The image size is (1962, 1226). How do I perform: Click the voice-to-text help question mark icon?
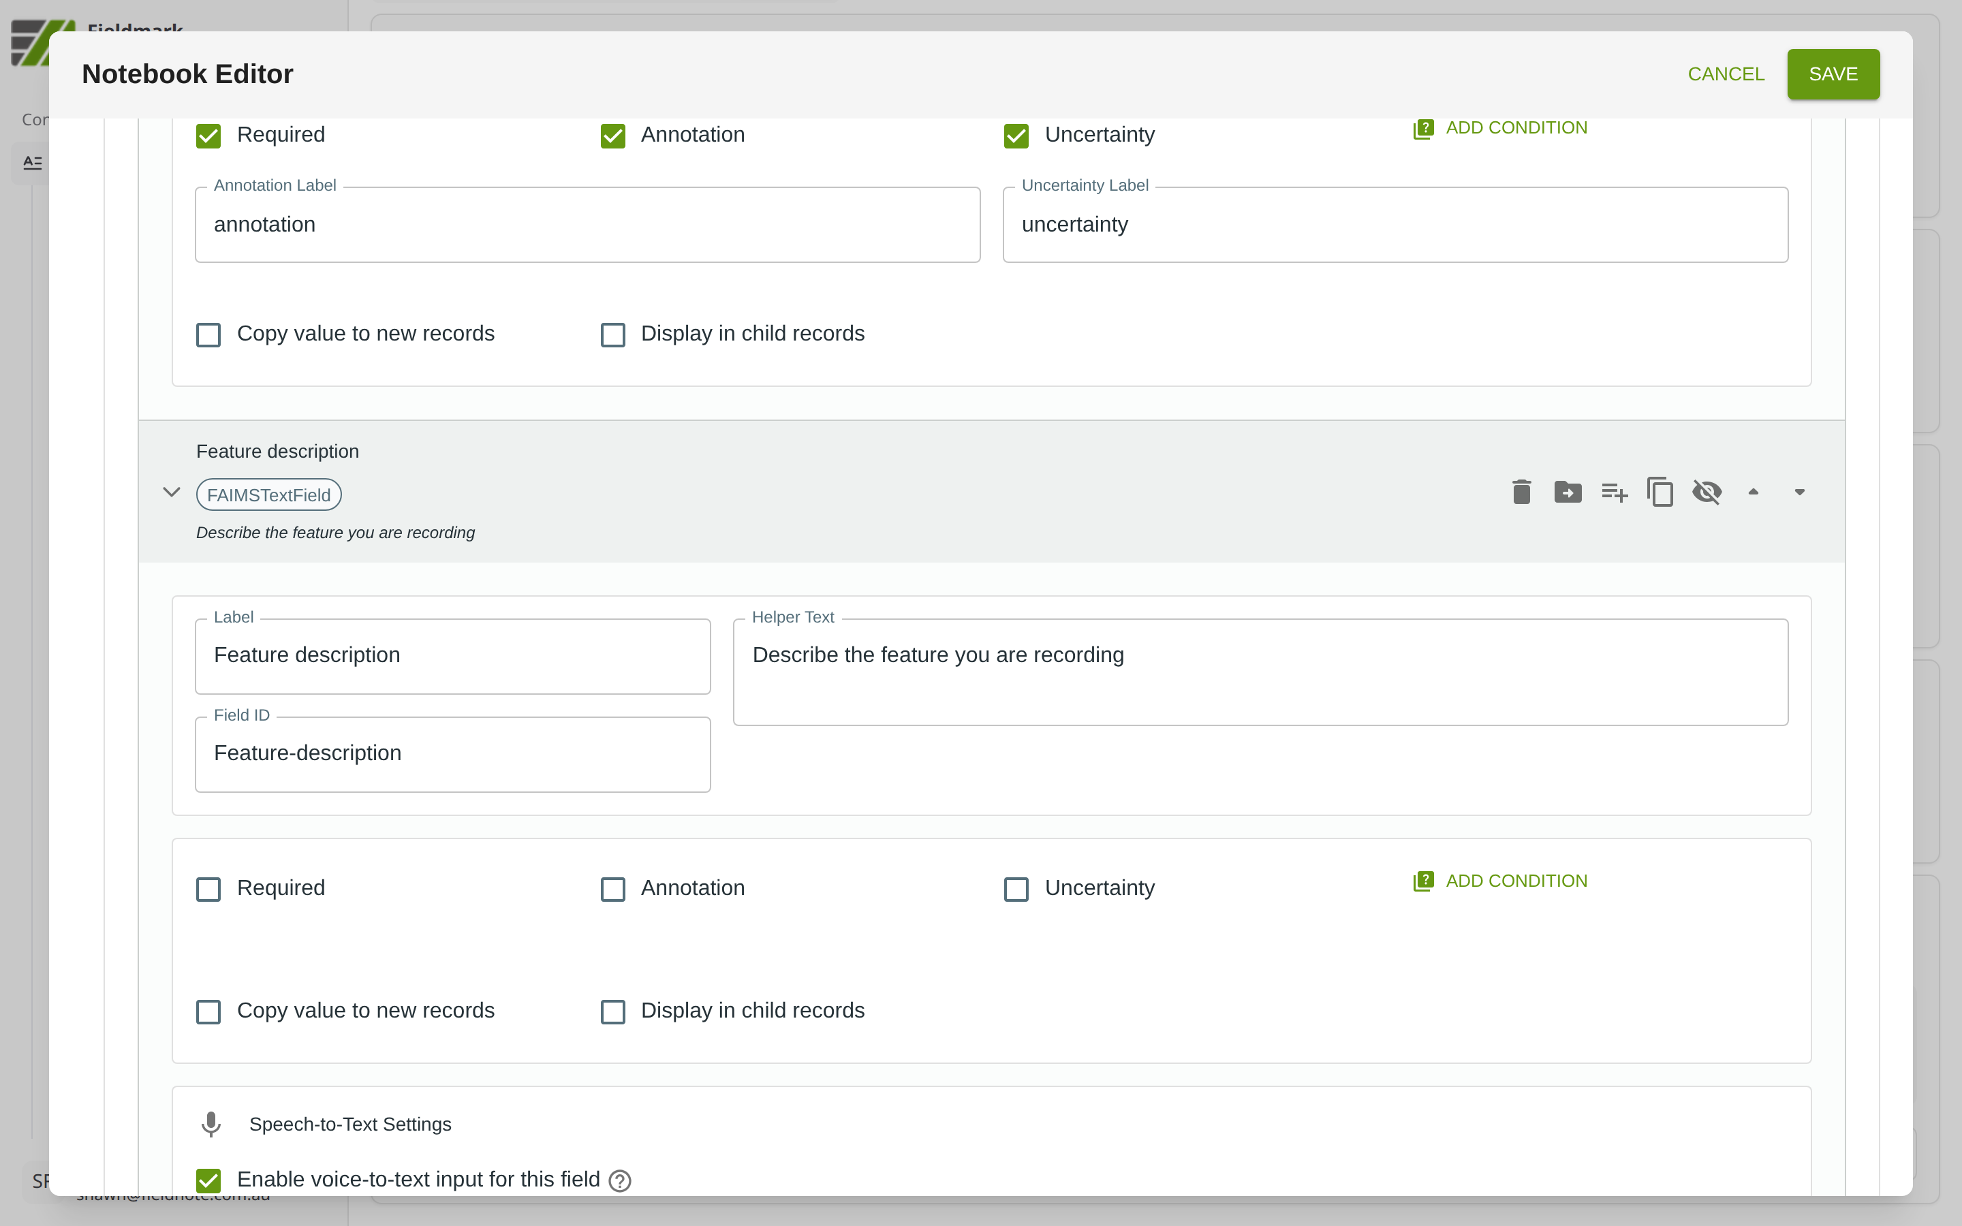pos(619,1180)
